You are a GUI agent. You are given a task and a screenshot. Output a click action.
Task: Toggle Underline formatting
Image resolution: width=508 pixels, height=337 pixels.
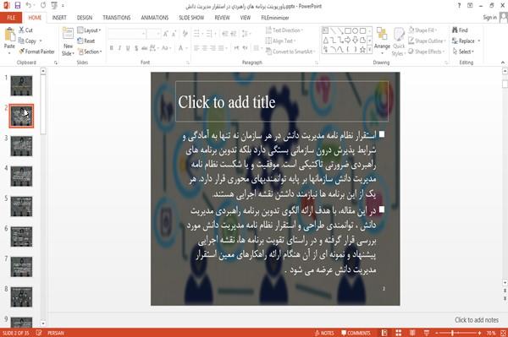click(128, 48)
